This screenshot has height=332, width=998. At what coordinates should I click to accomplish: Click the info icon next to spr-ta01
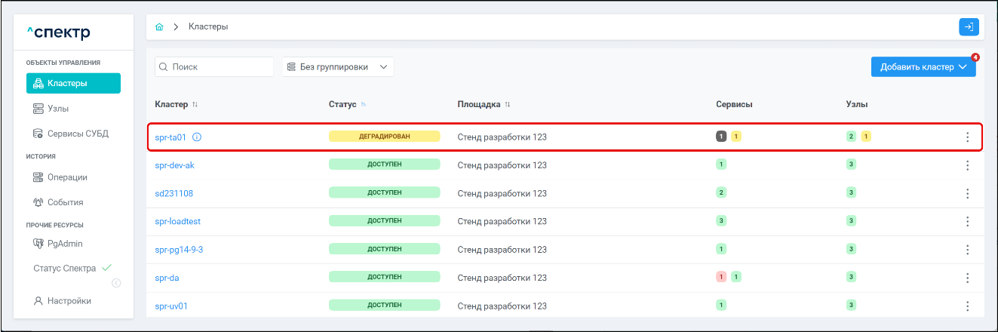(197, 137)
